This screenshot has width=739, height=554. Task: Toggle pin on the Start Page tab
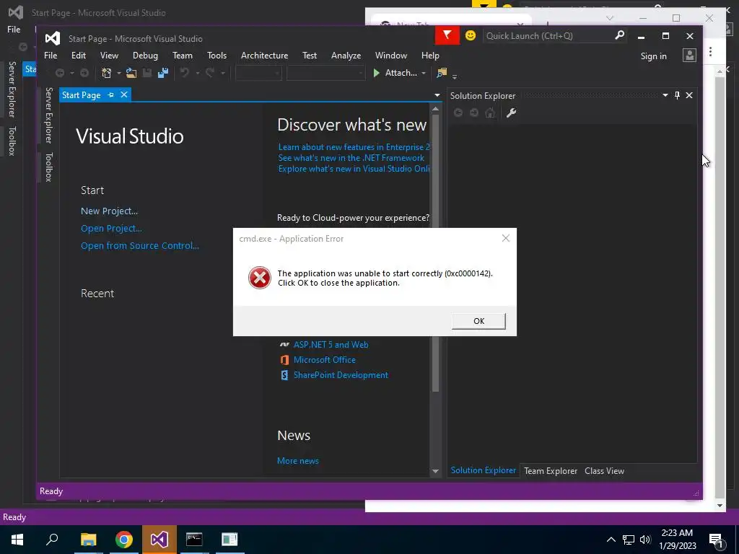point(110,95)
